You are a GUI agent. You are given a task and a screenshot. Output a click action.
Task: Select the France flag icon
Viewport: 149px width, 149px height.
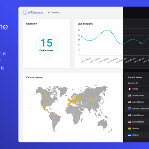[x=130, y=89]
